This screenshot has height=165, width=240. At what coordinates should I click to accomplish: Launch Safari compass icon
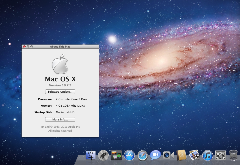click(143, 155)
